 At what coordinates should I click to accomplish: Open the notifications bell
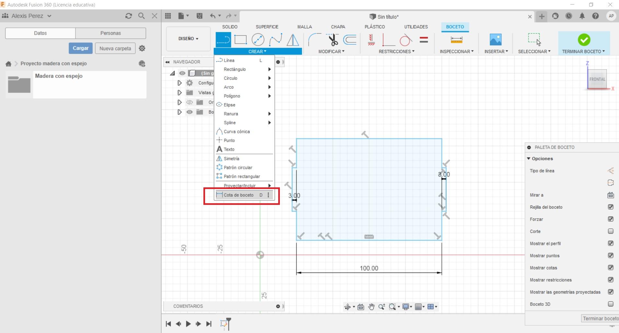(x=582, y=16)
